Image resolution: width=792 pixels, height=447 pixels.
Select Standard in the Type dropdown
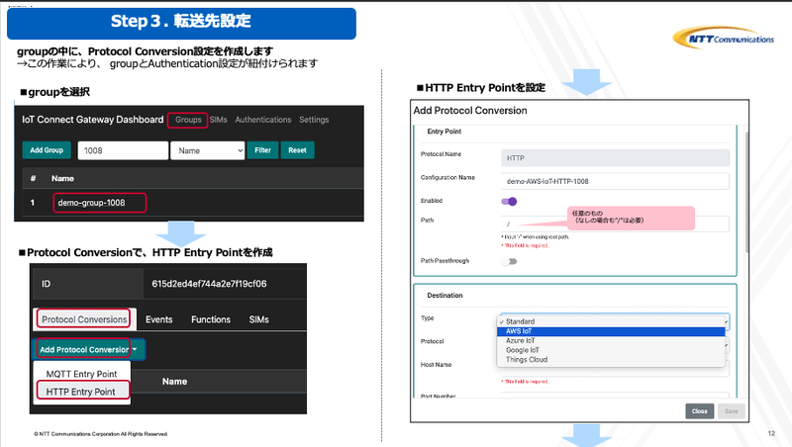click(x=611, y=321)
